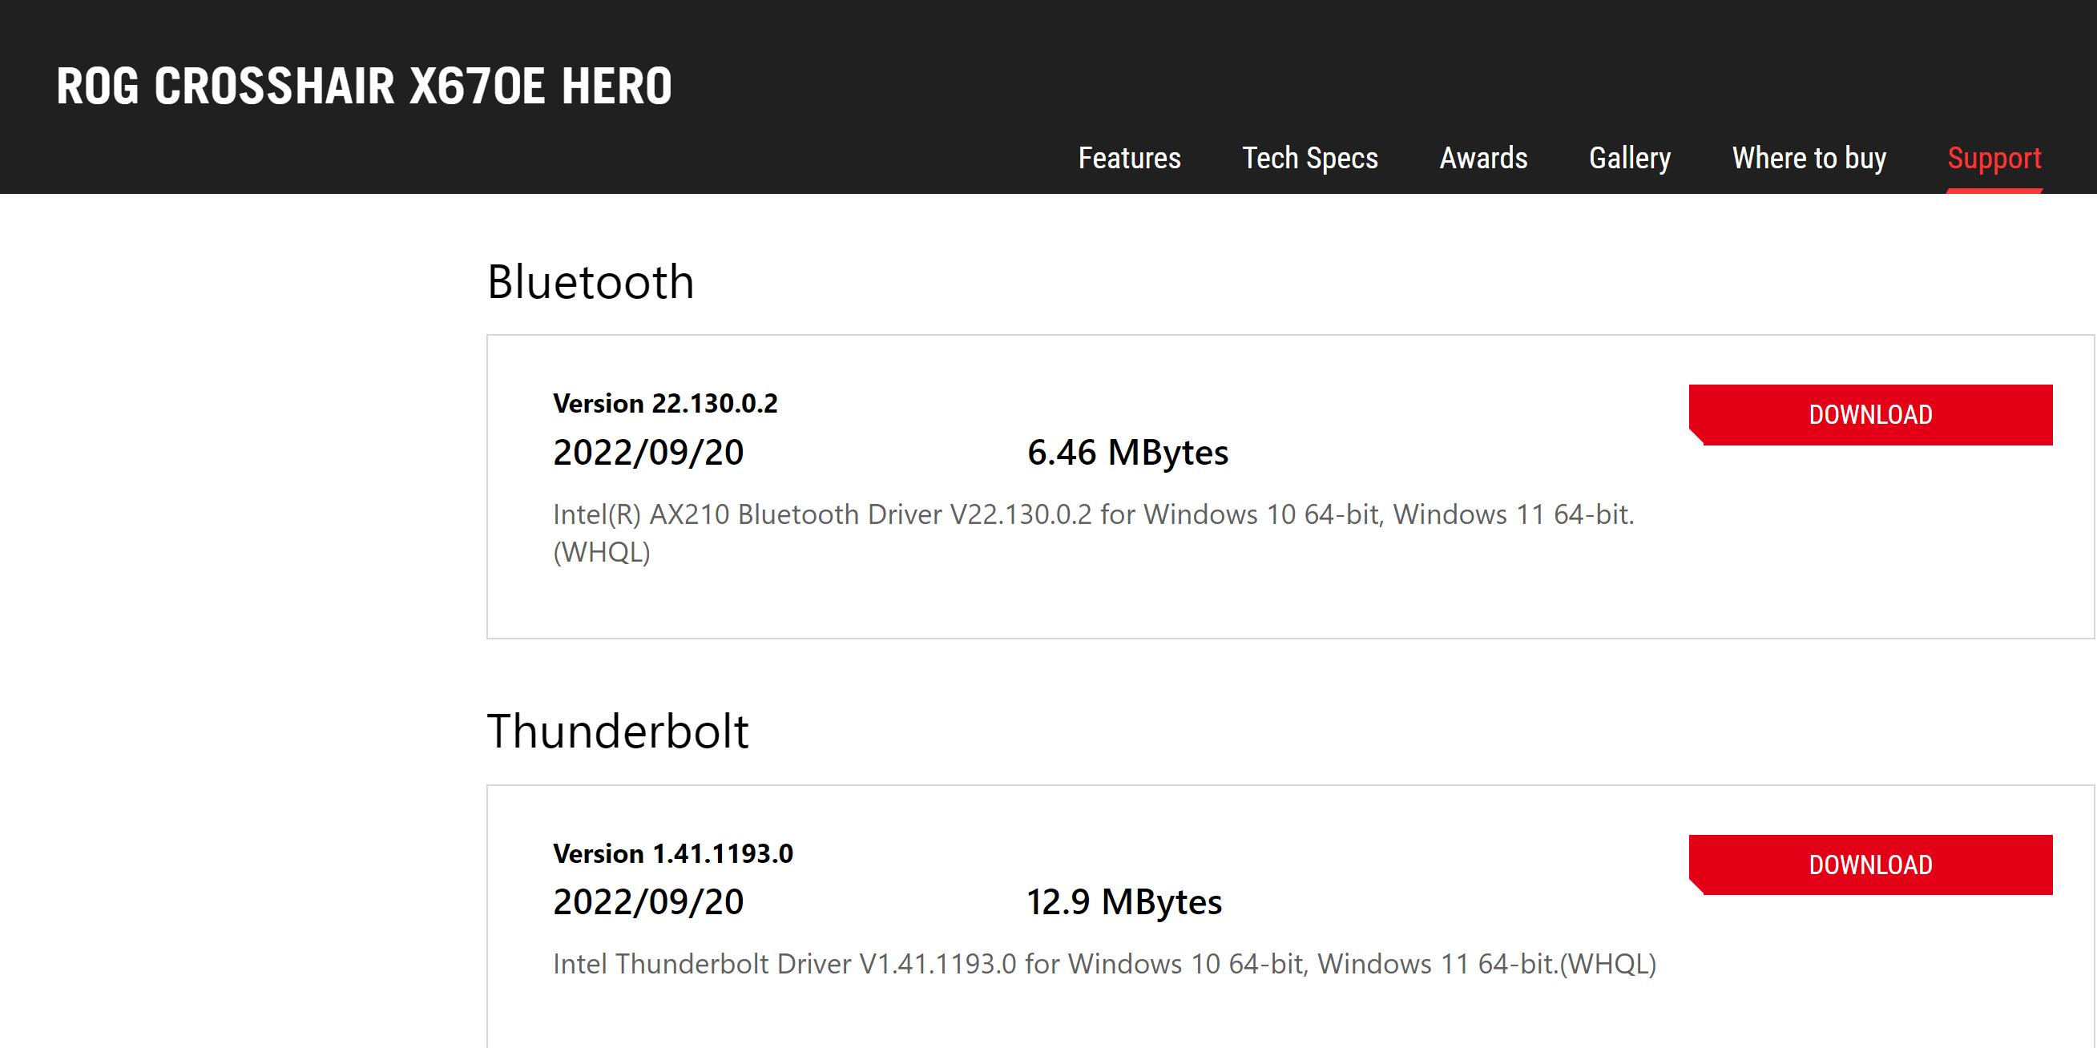Click the Support tab
This screenshot has width=2097, height=1048.
click(x=1994, y=158)
